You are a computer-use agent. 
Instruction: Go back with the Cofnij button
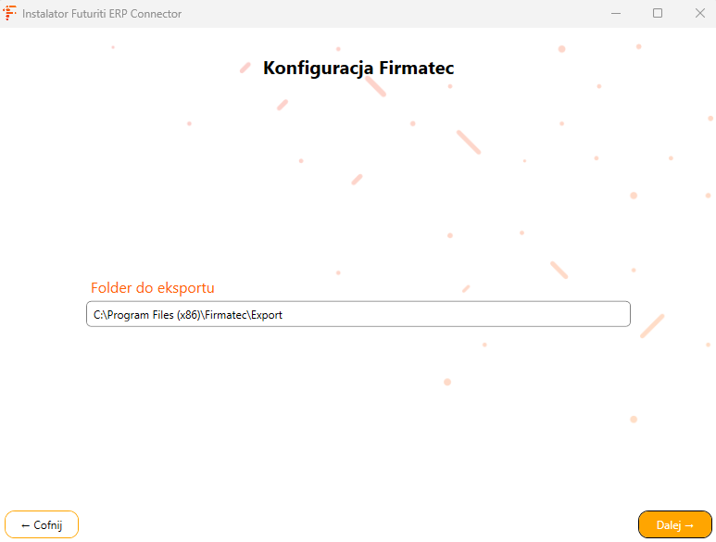pyautogui.click(x=42, y=524)
